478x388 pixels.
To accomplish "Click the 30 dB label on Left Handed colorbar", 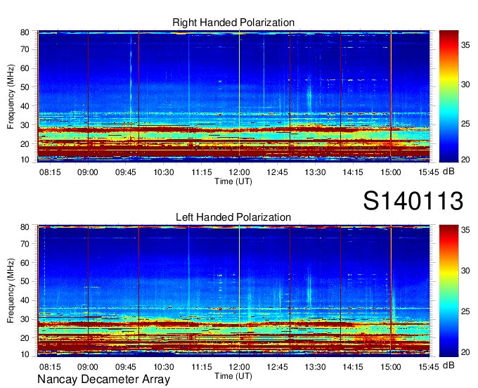I will [x=465, y=271].
